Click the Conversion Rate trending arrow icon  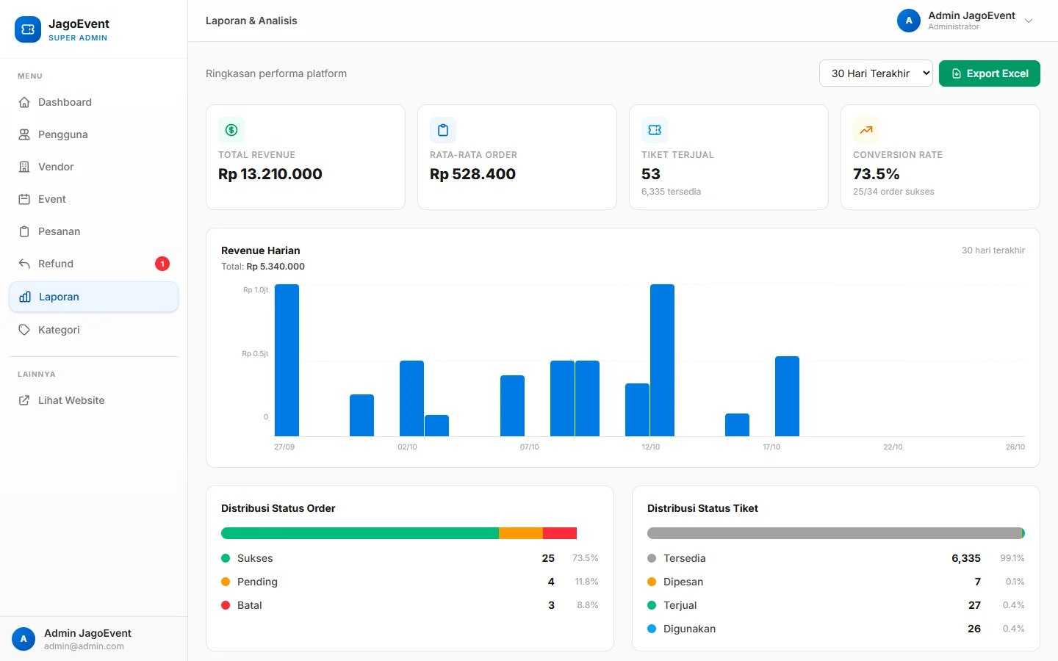pyautogui.click(x=866, y=130)
